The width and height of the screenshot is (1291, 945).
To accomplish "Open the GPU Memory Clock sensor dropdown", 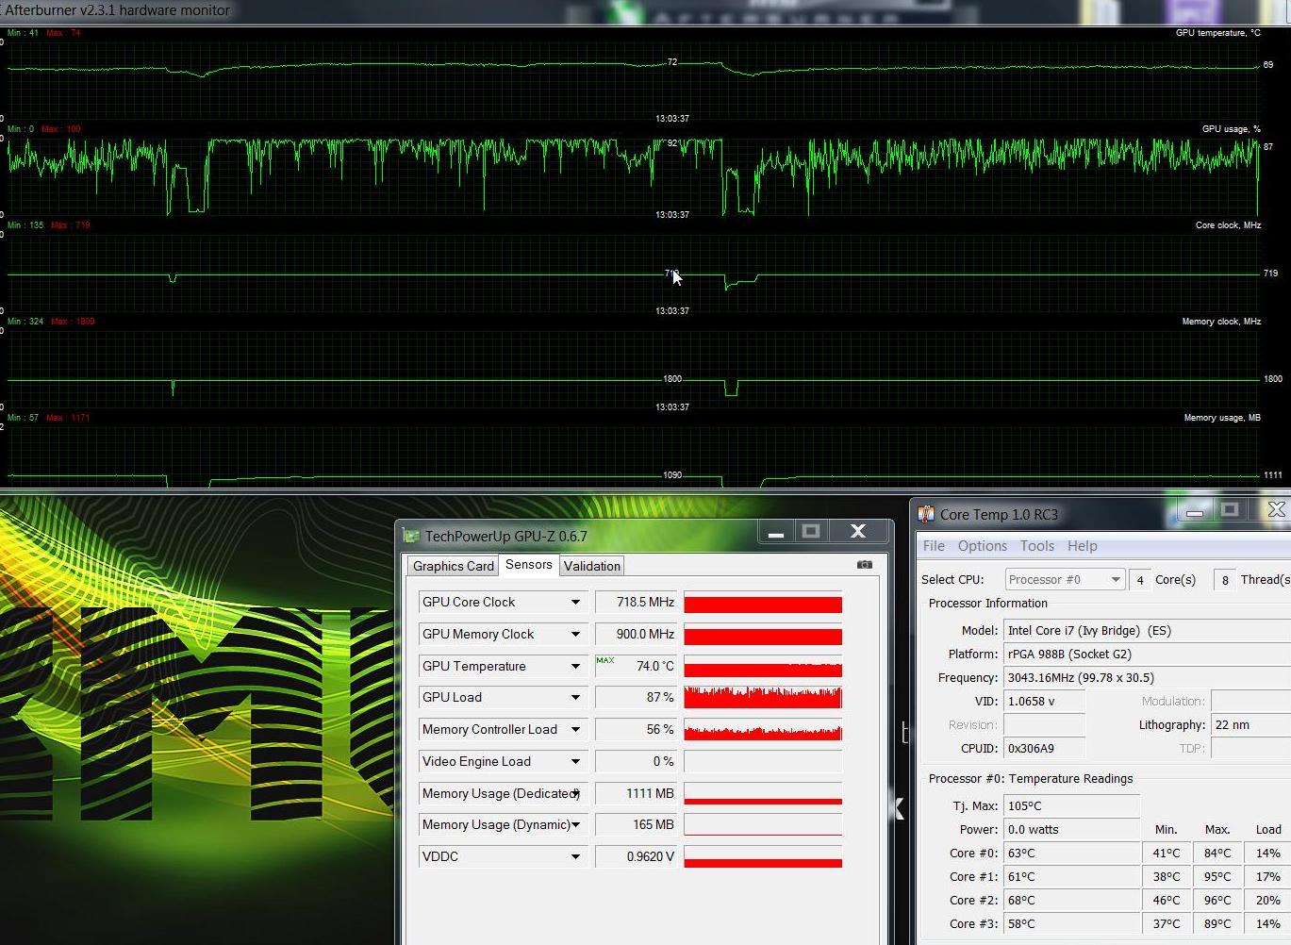I will (x=575, y=634).
